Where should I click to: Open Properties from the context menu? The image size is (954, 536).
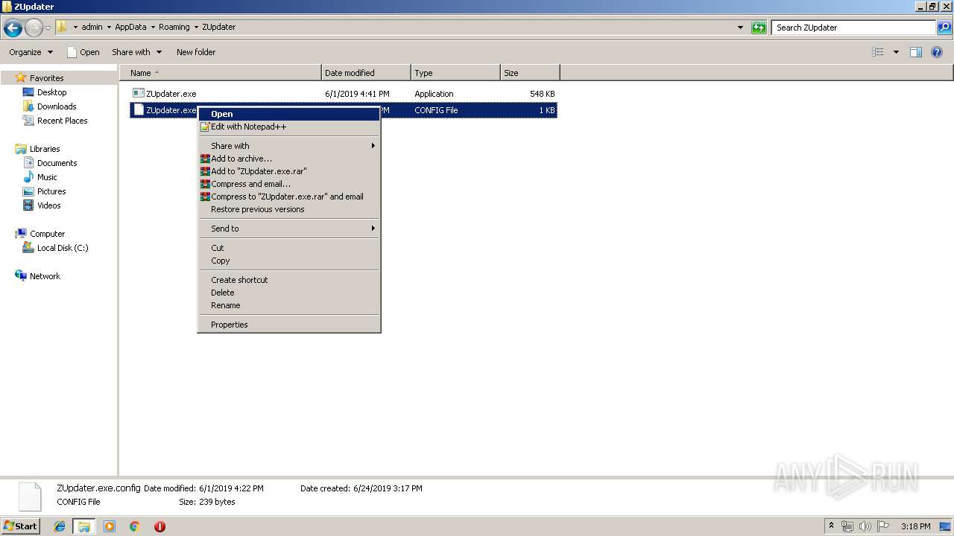(x=289, y=325)
